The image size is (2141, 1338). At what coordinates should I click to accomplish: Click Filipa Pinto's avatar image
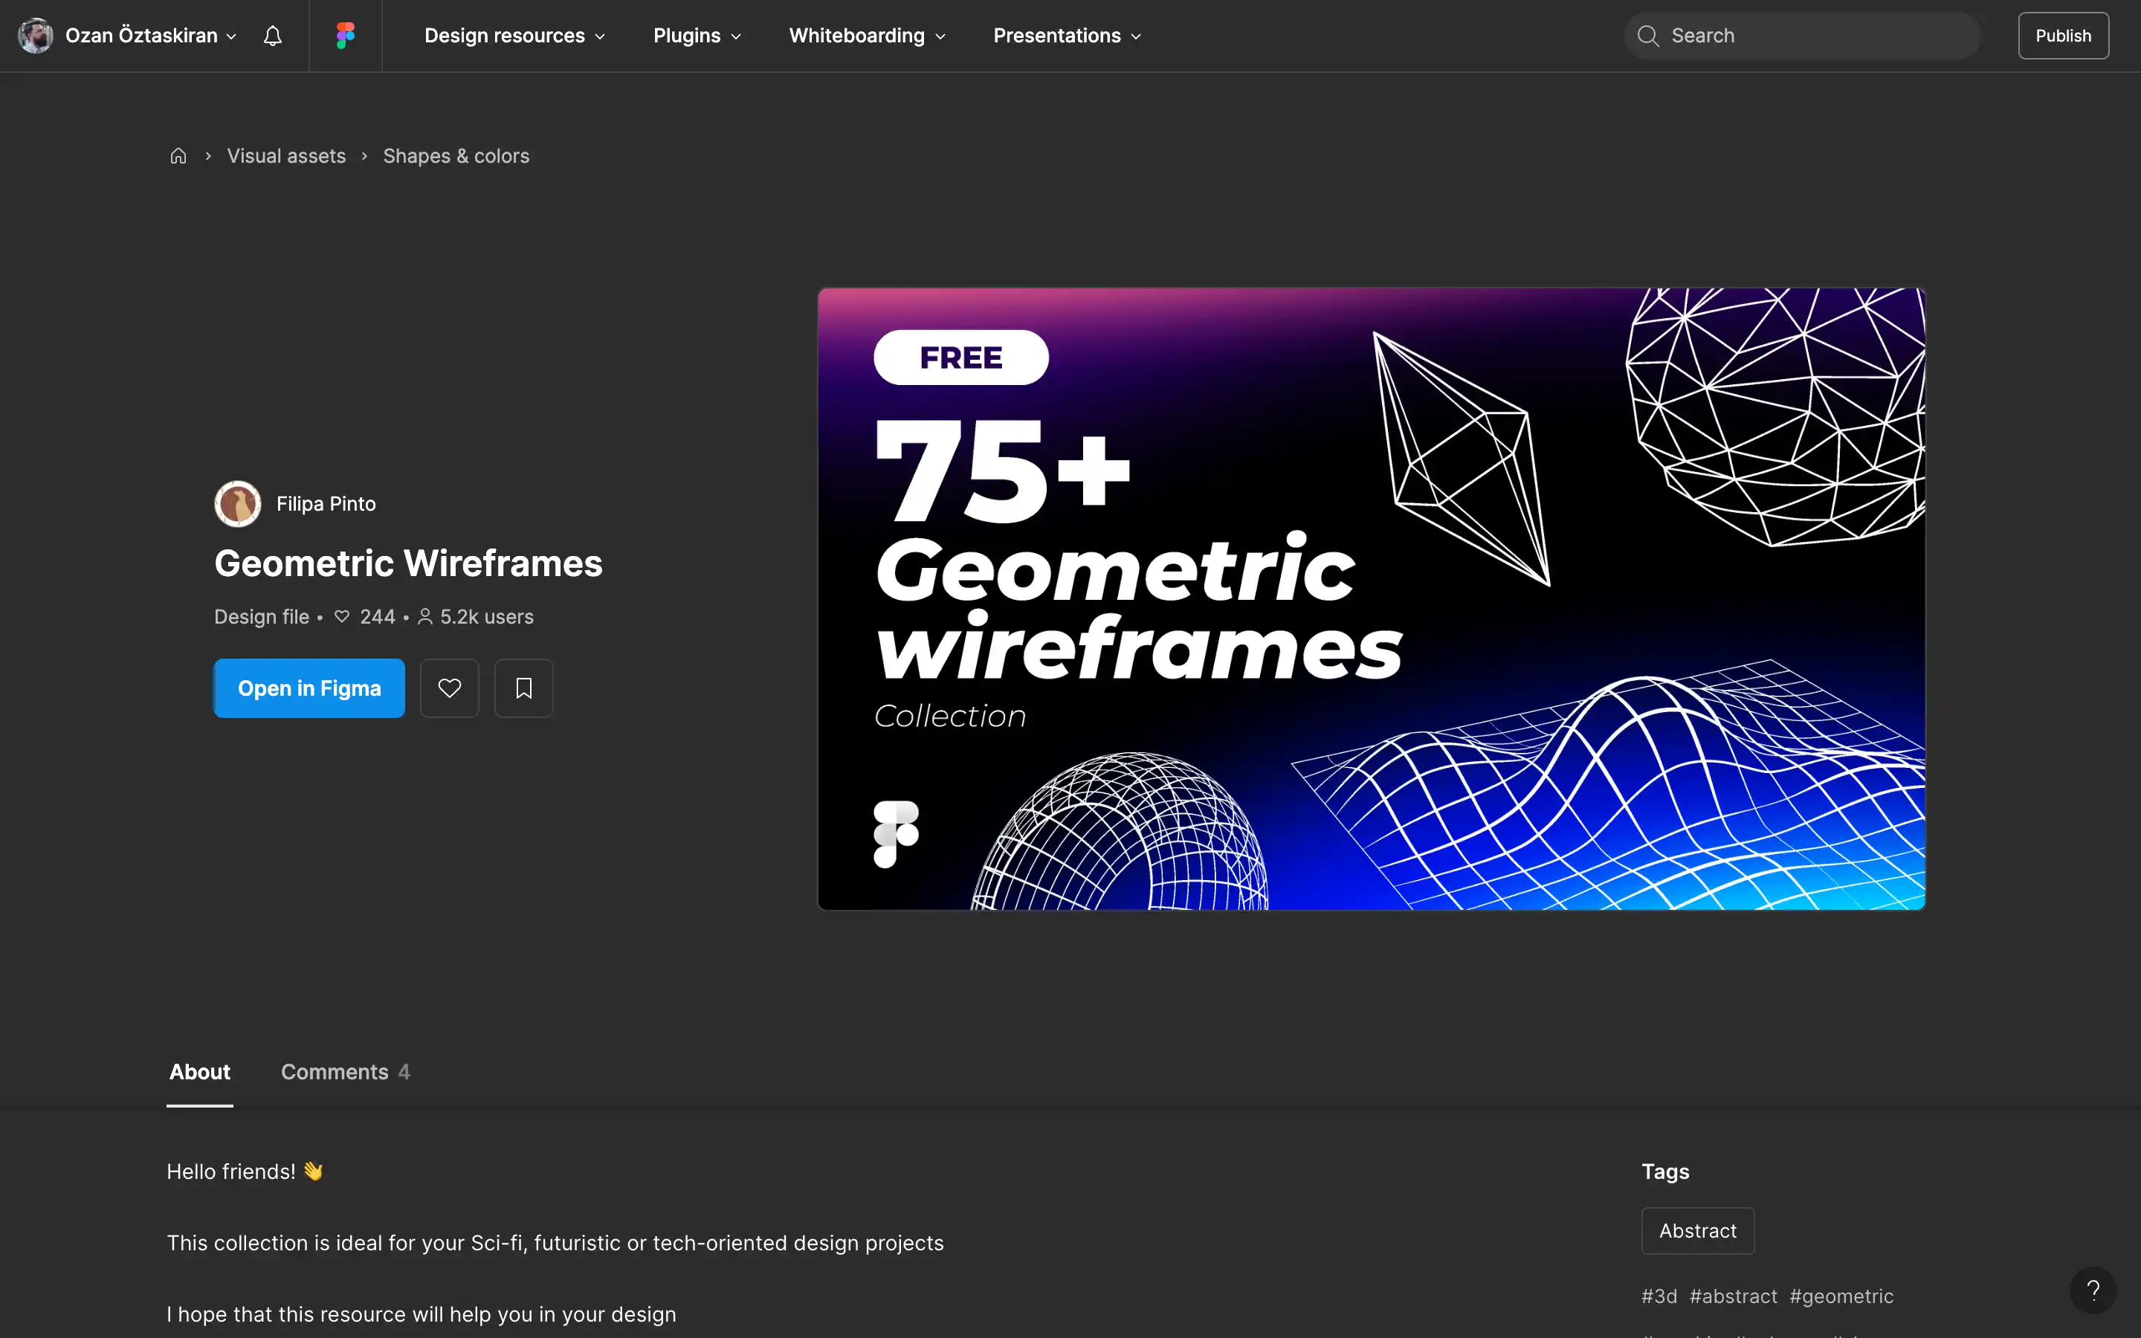pyautogui.click(x=237, y=503)
